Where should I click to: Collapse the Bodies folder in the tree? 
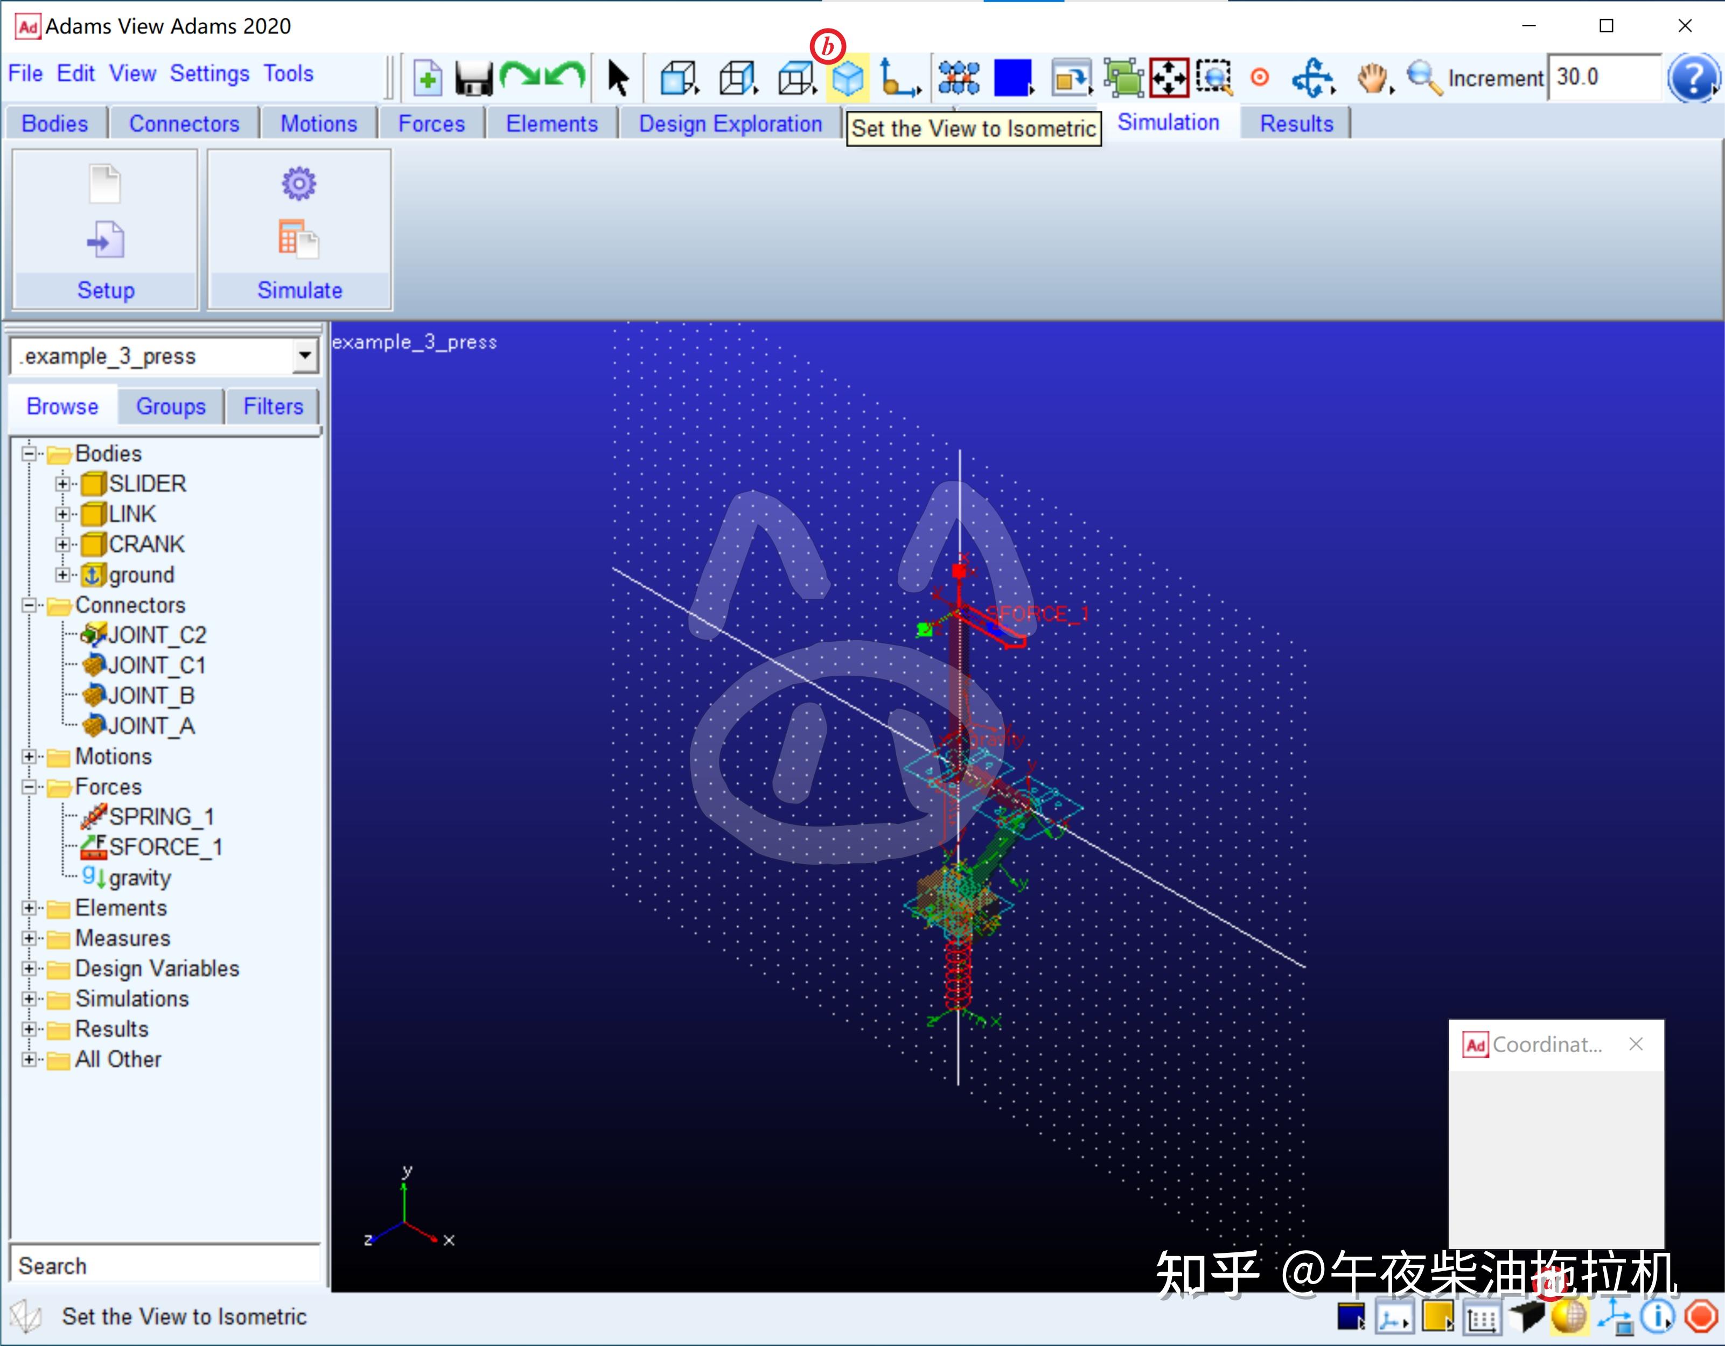[29, 454]
